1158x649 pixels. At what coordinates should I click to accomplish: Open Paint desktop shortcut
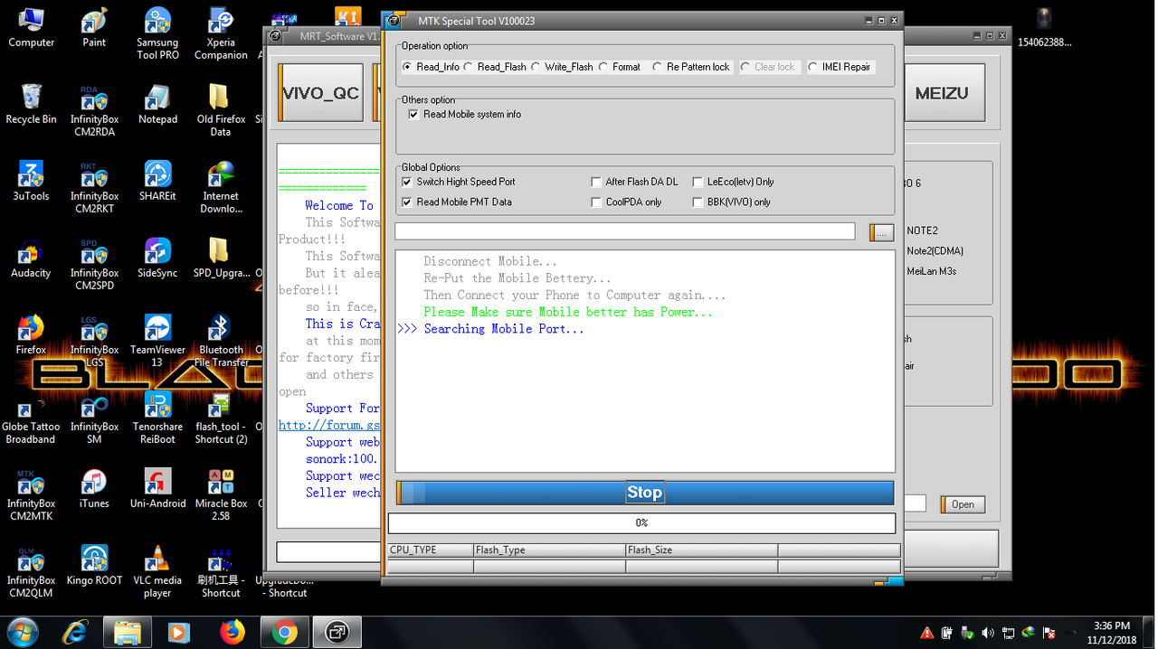(94, 28)
